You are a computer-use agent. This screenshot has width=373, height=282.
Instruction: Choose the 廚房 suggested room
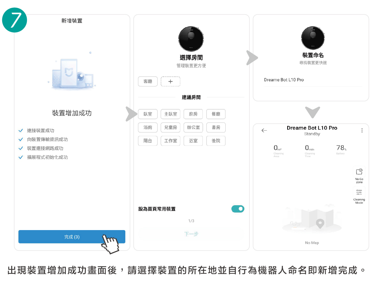click(x=193, y=114)
